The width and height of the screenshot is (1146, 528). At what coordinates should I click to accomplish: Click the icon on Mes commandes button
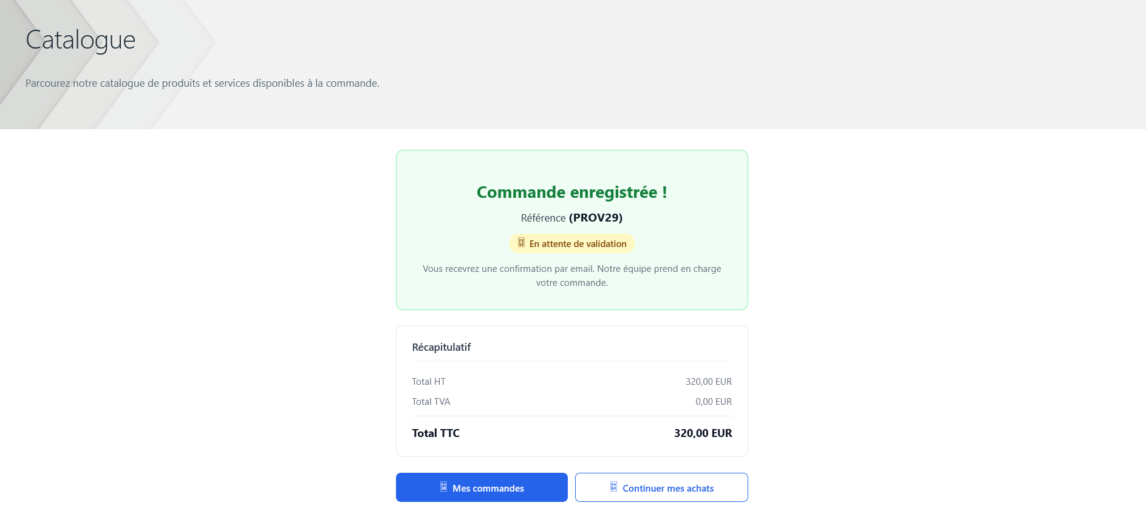coord(443,487)
